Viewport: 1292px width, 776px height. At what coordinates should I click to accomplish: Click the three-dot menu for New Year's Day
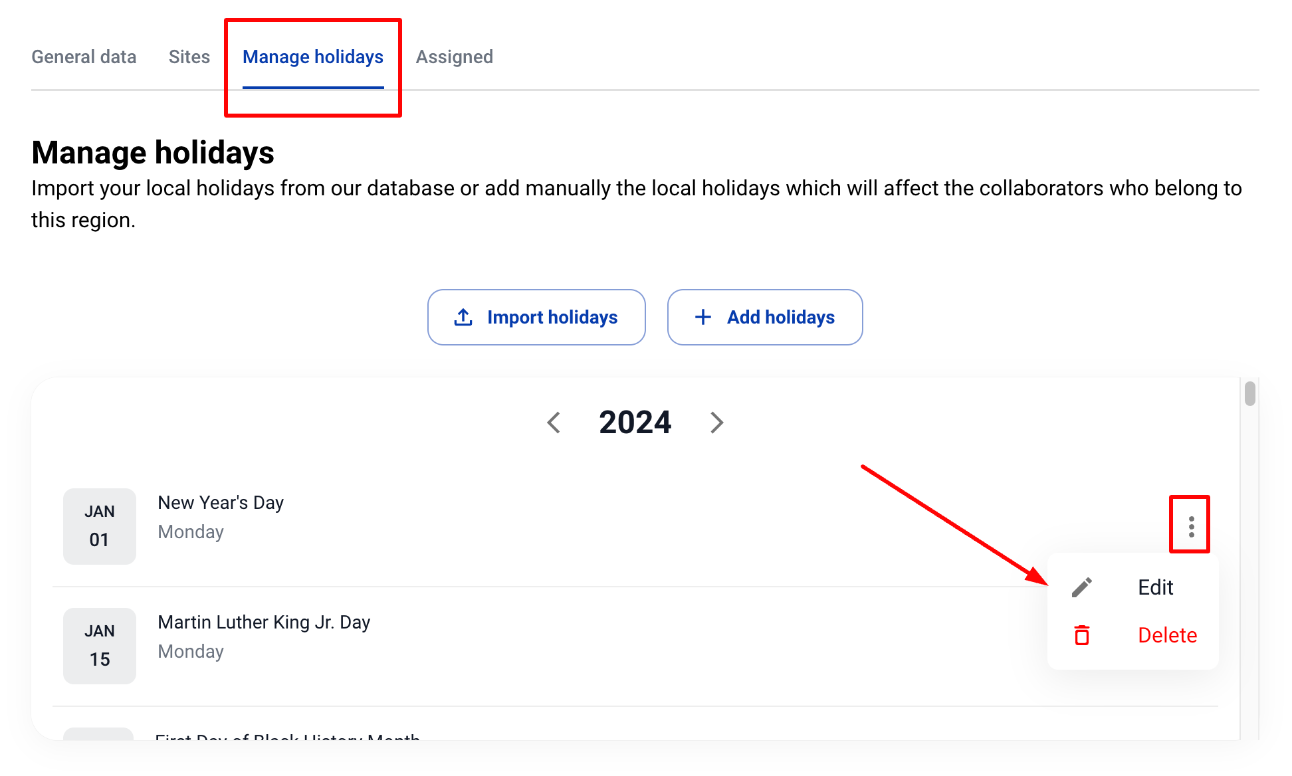point(1191,526)
